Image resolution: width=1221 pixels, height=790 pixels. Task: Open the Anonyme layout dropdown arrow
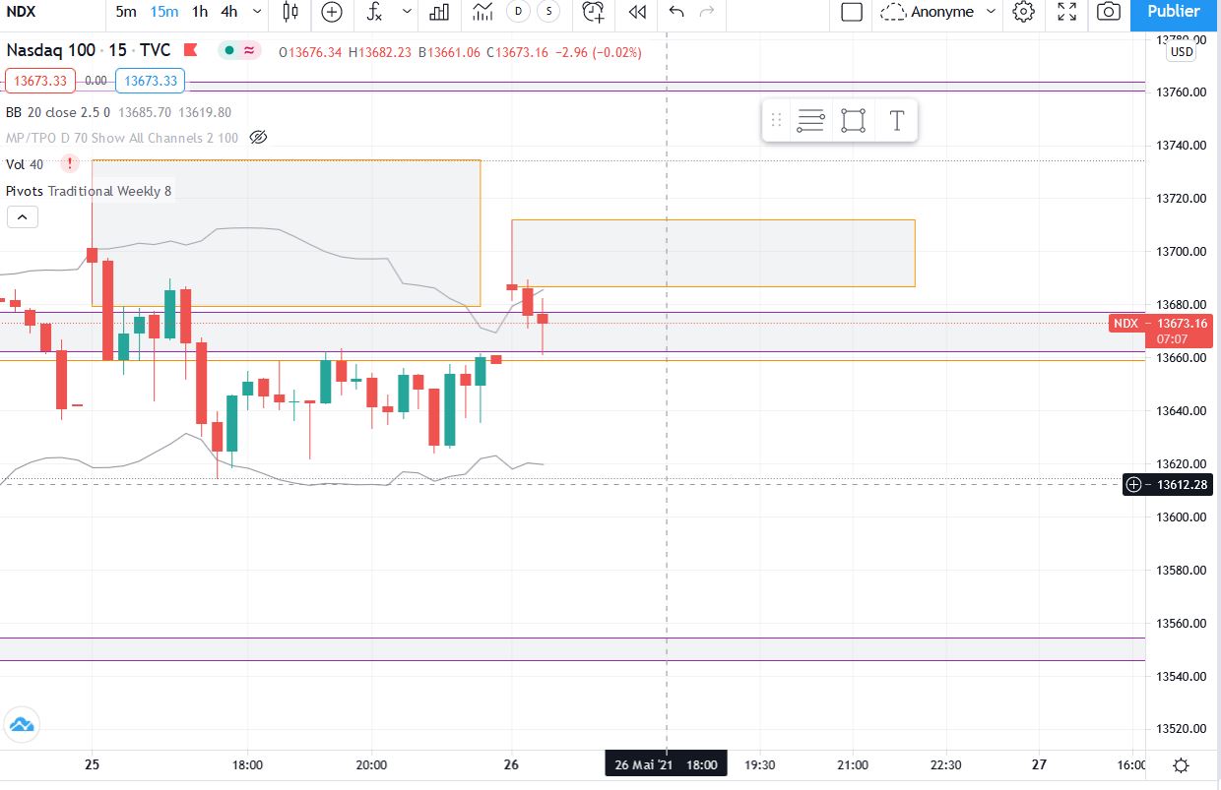(x=991, y=12)
